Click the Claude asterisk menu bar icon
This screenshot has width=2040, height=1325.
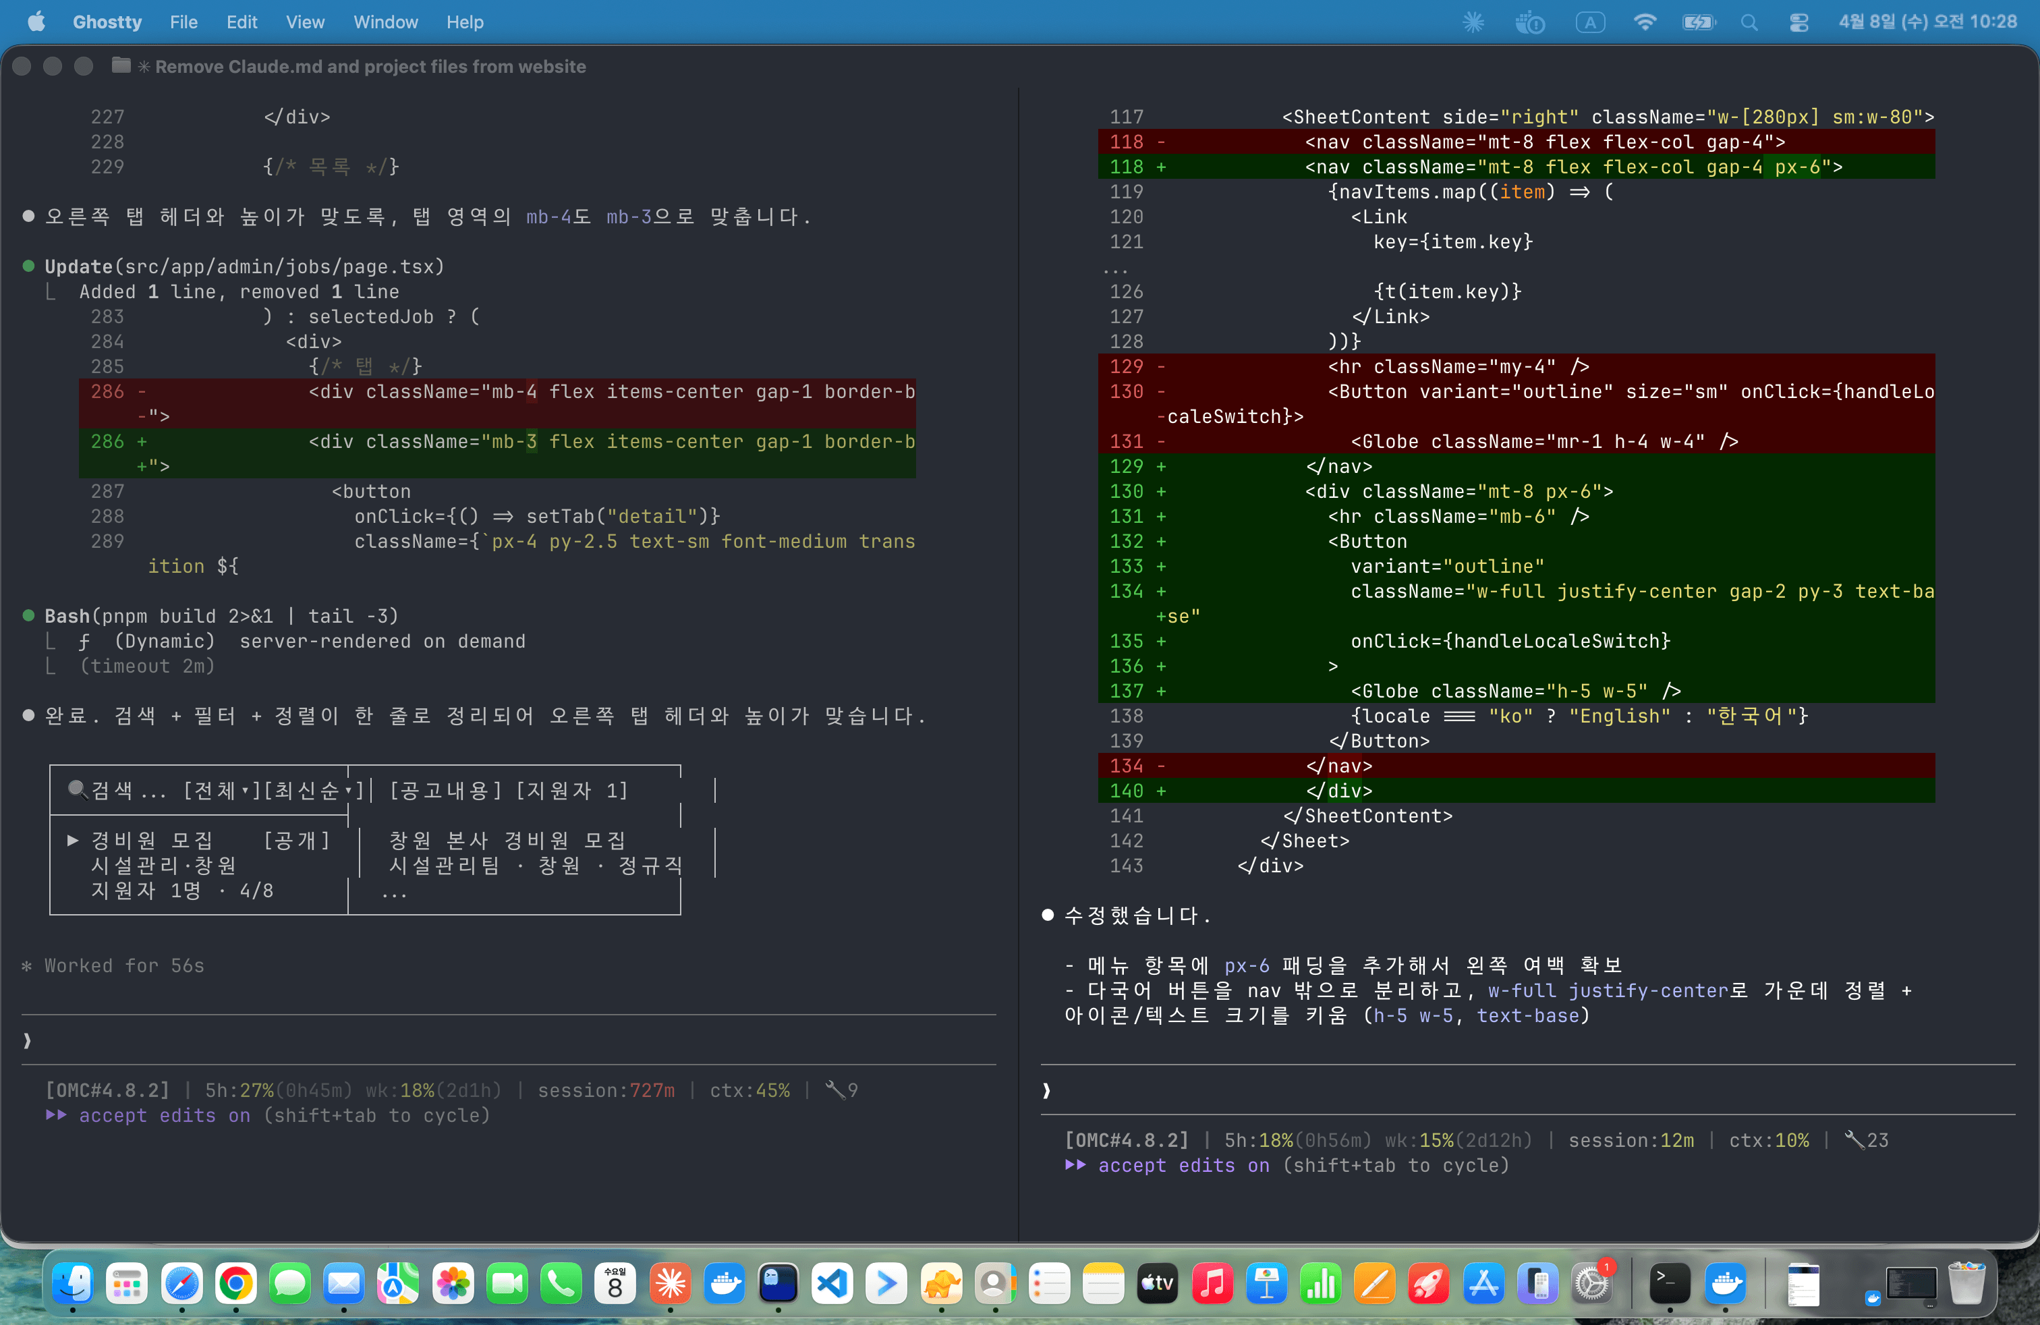click(x=1473, y=22)
